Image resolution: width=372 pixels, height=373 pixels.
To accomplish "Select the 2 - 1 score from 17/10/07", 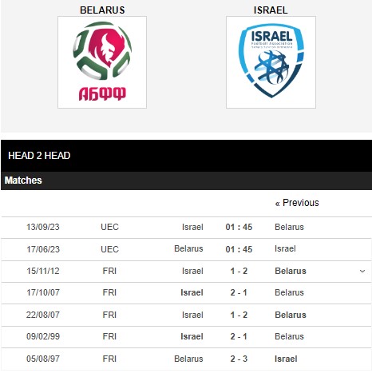I will [239, 292].
